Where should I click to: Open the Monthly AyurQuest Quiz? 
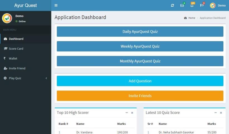click(140, 61)
